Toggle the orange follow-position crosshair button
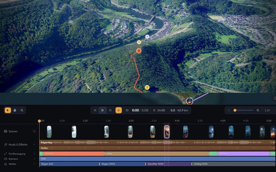This screenshot has width=276, height=172. (x=119, y=110)
